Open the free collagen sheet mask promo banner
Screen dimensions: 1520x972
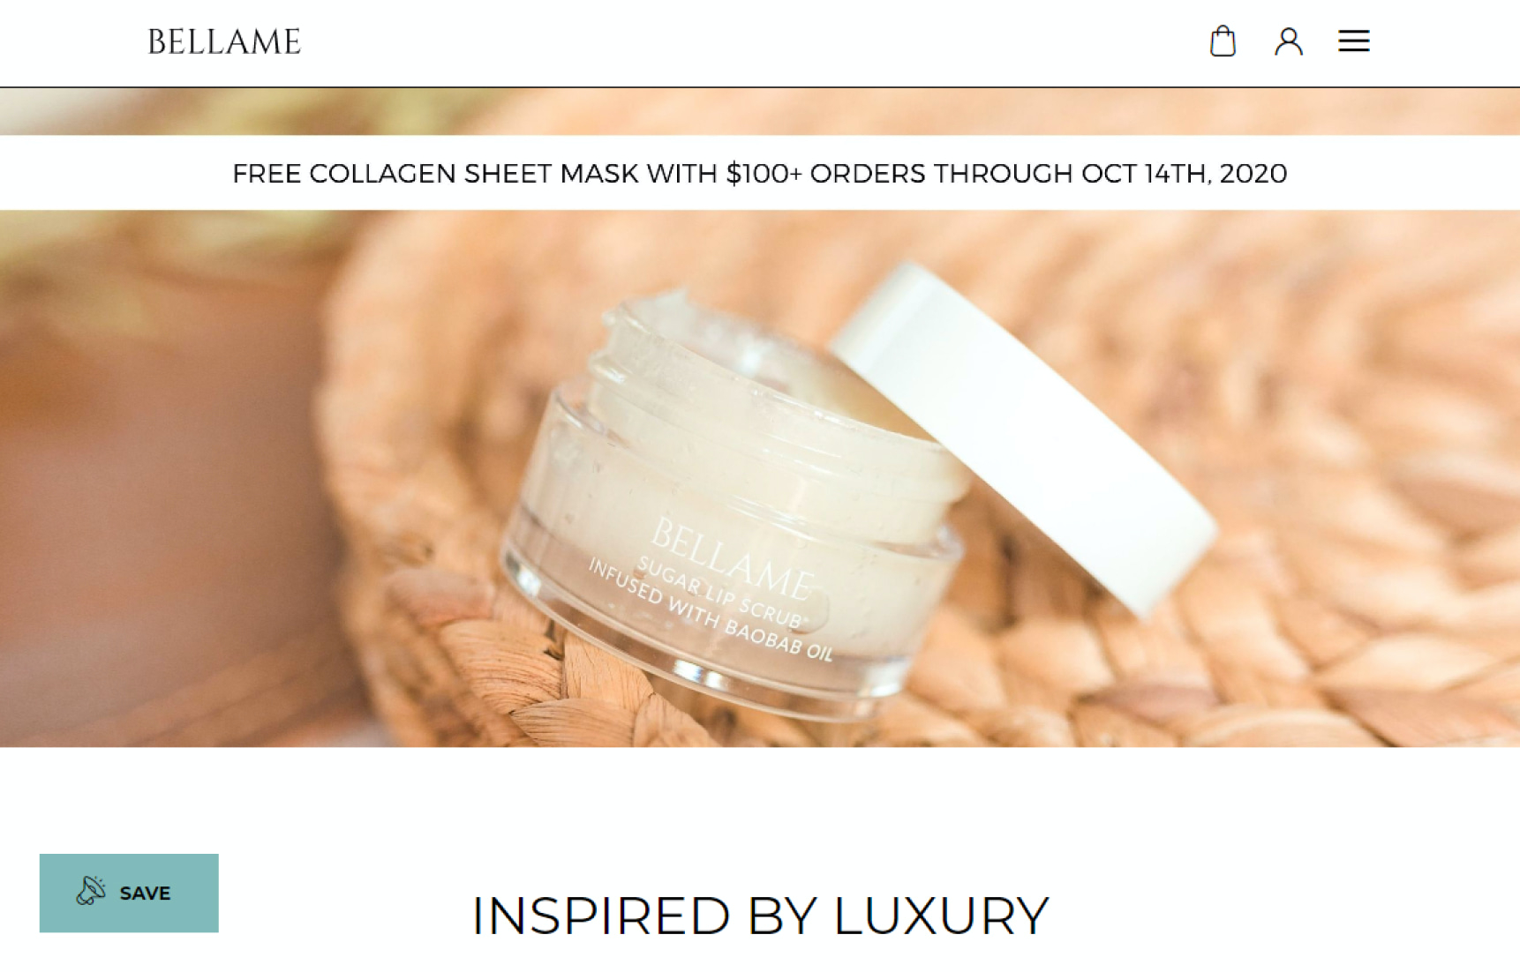click(760, 173)
